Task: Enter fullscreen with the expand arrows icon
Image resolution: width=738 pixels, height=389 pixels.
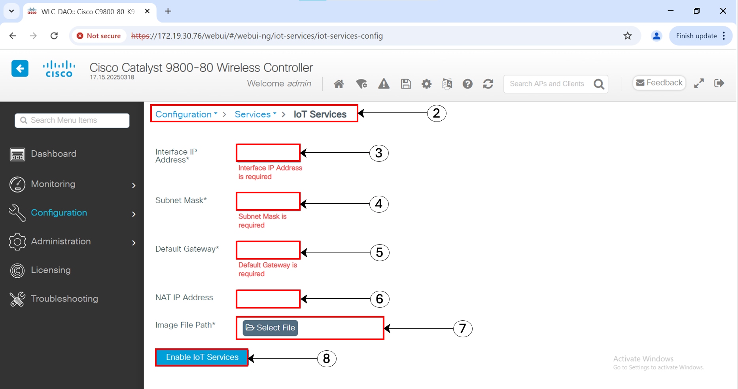Action: tap(699, 83)
